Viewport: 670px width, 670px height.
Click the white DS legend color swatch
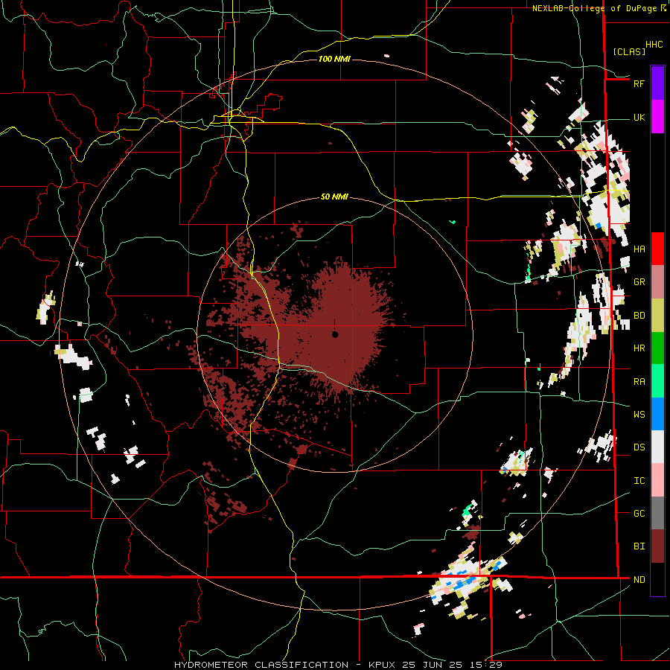[x=657, y=447]
